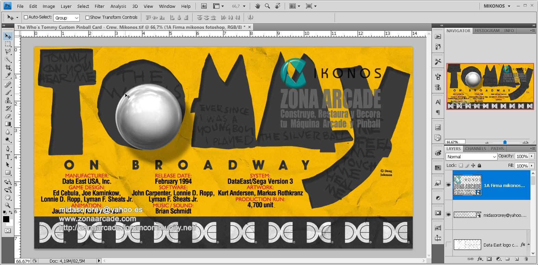Open the Fill slider arrow

532,166
